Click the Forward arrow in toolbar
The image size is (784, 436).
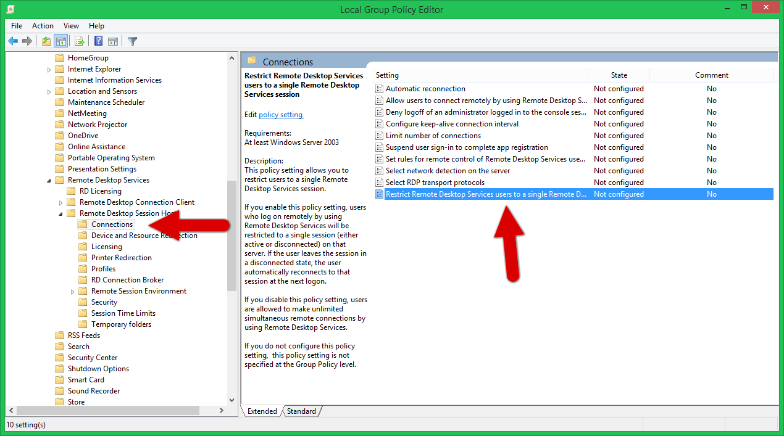(27, 41)
